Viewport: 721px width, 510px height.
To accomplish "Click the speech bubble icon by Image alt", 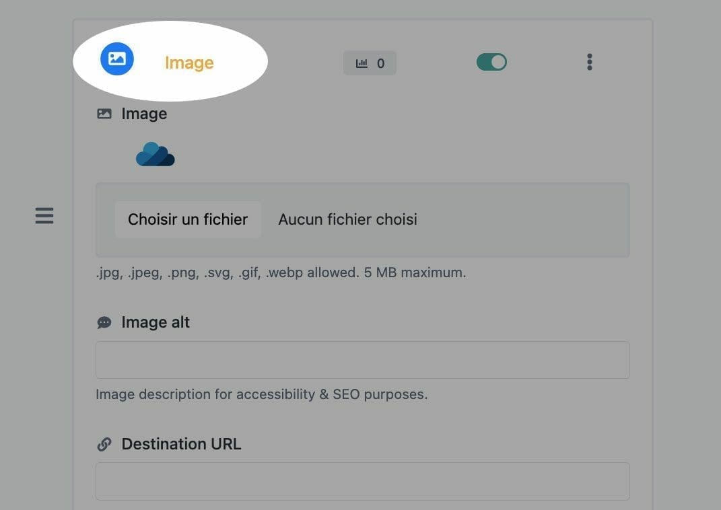I will point(104,322).
